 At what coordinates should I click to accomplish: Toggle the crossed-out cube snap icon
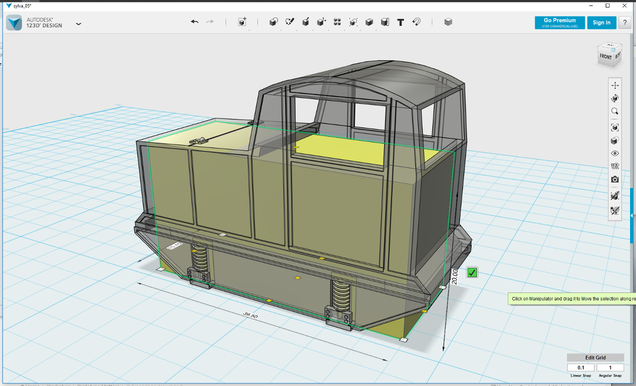615,195
